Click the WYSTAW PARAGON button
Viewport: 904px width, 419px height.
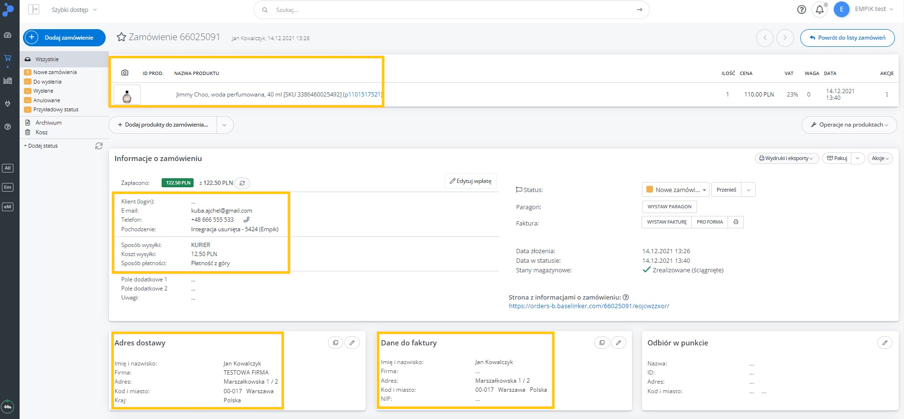669,207
